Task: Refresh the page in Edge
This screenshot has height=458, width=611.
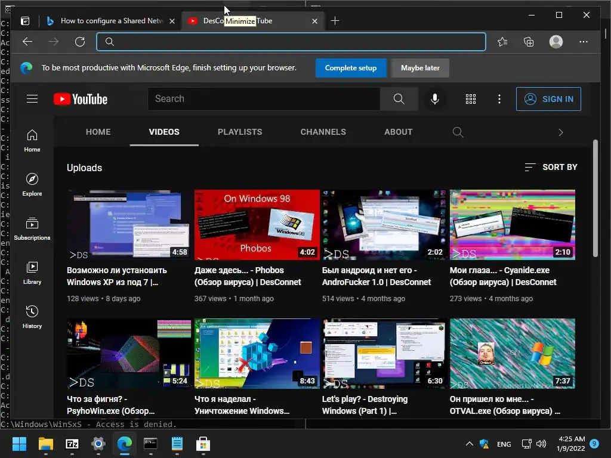Action: coord(80,42)
